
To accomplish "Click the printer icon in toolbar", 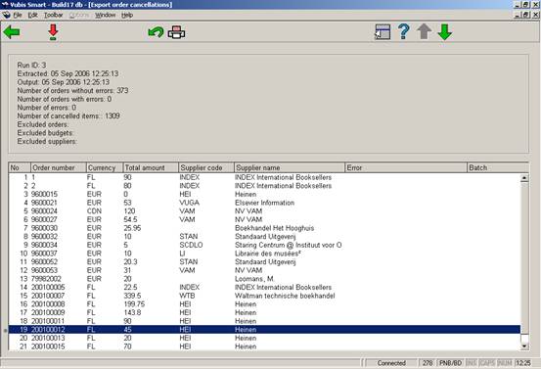I will click(x=176, y=32).
